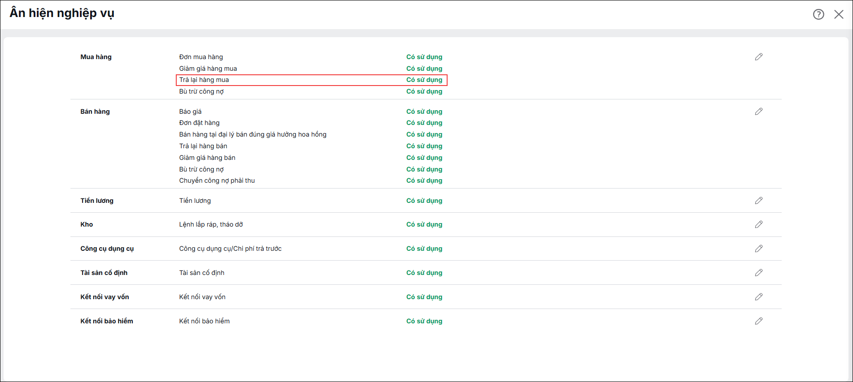Edit Tài sản cố định via pencil icon

(758, 273)
